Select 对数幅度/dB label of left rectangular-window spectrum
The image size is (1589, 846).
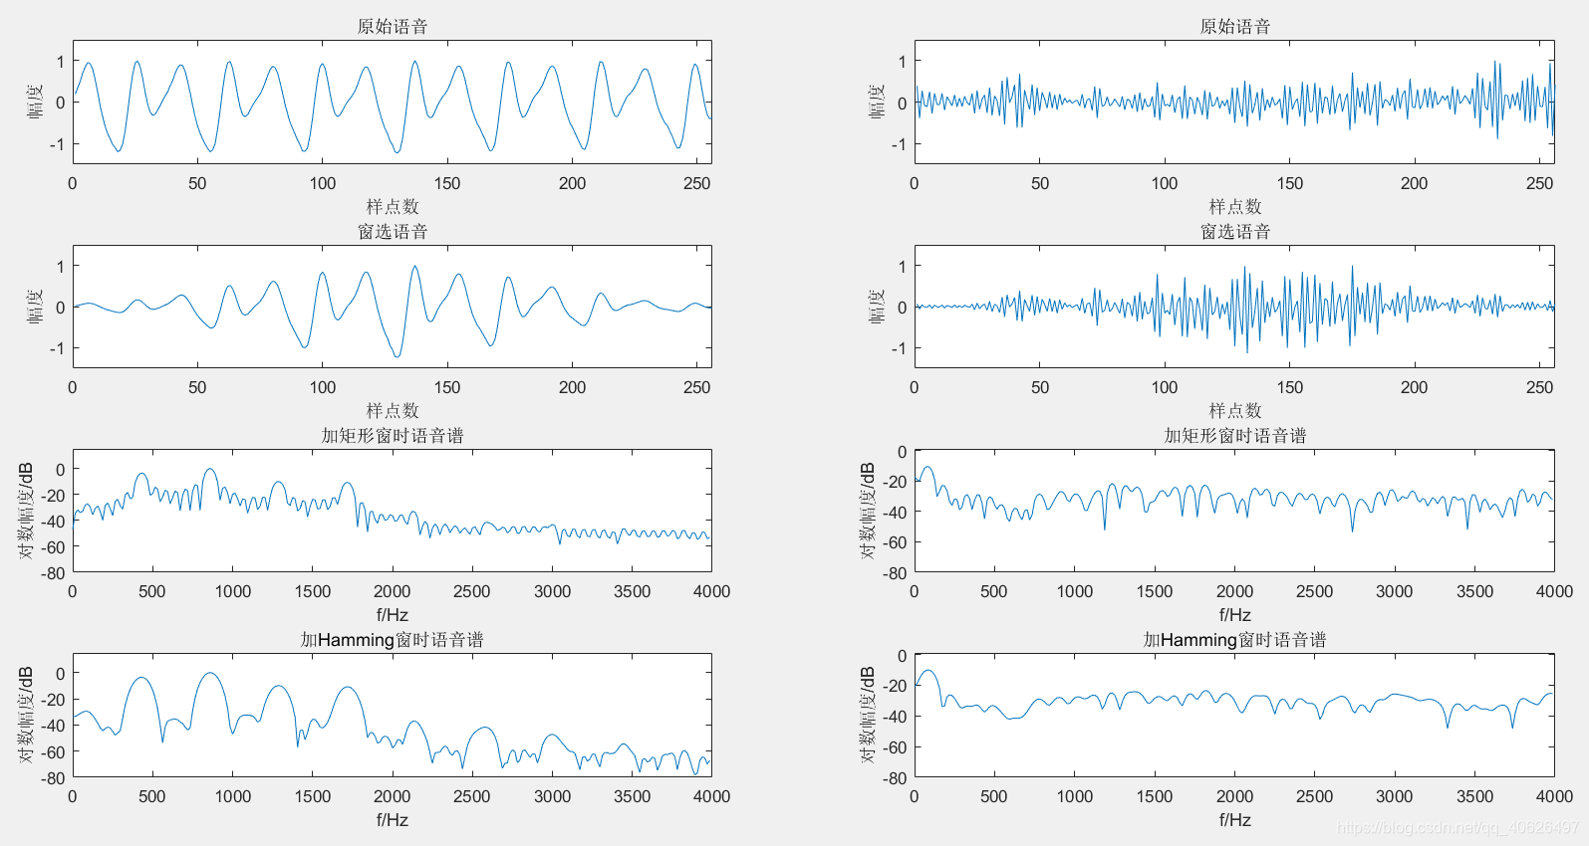pyautogui.click(x=27, y=511)
